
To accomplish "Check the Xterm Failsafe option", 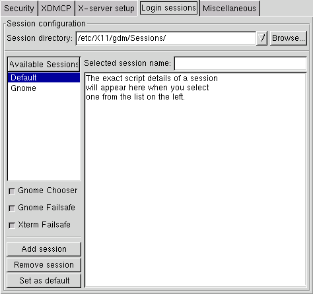I will point(12,225).
